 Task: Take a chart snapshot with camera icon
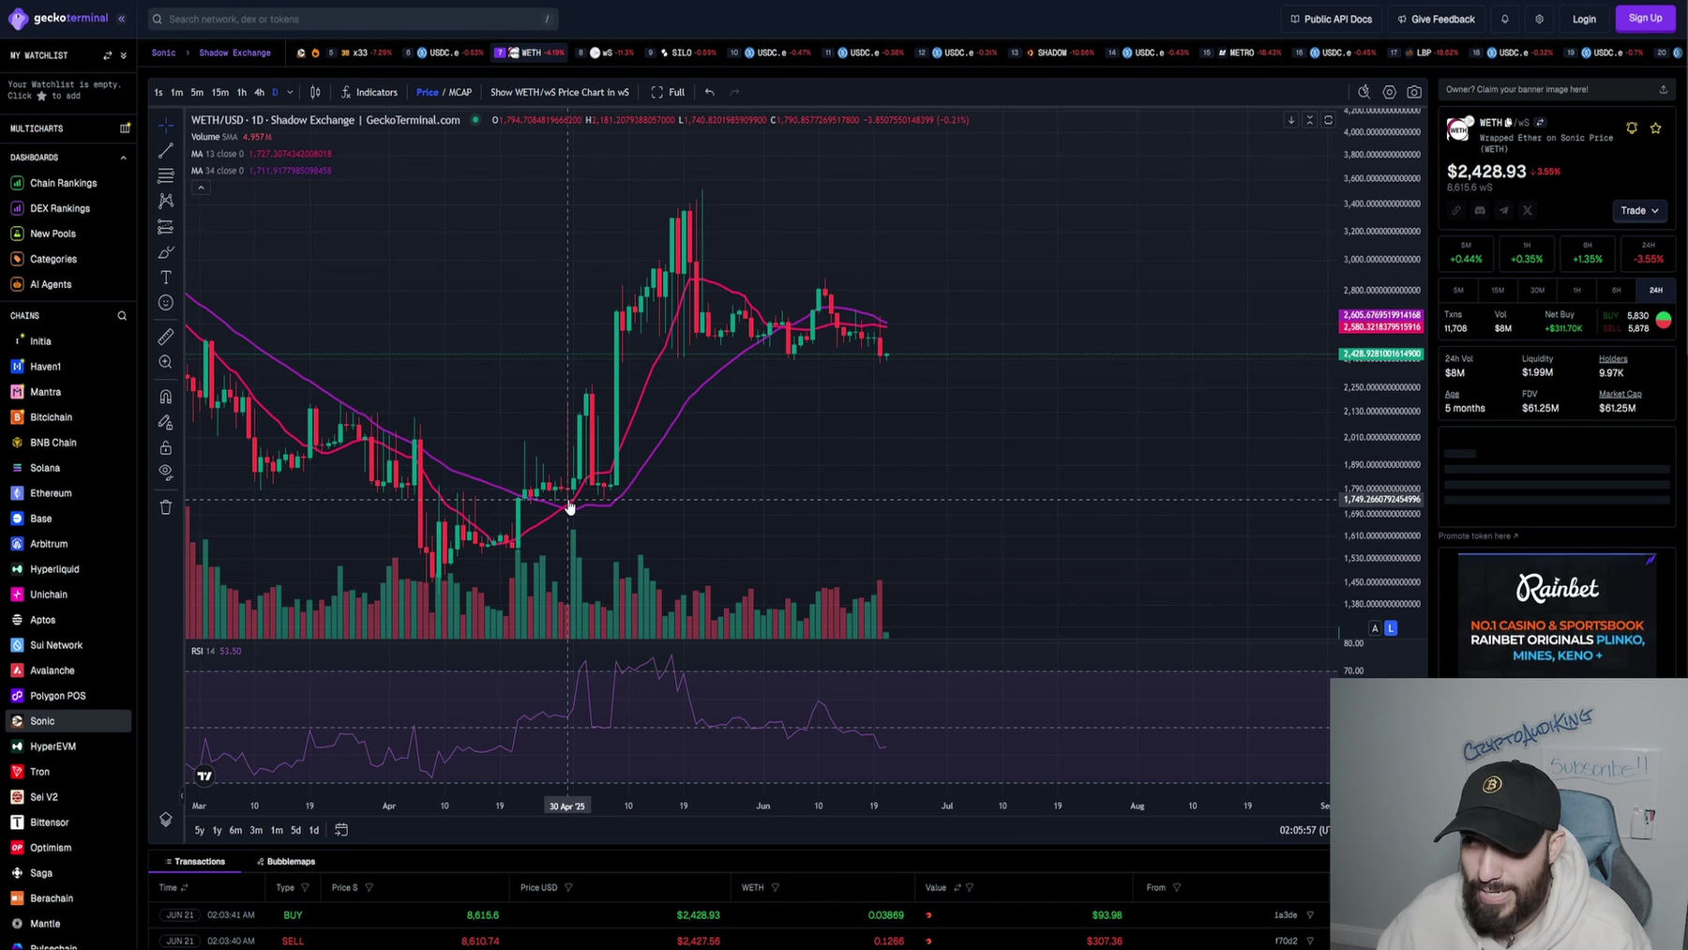pyautogui.click(x=1413, y=92)
